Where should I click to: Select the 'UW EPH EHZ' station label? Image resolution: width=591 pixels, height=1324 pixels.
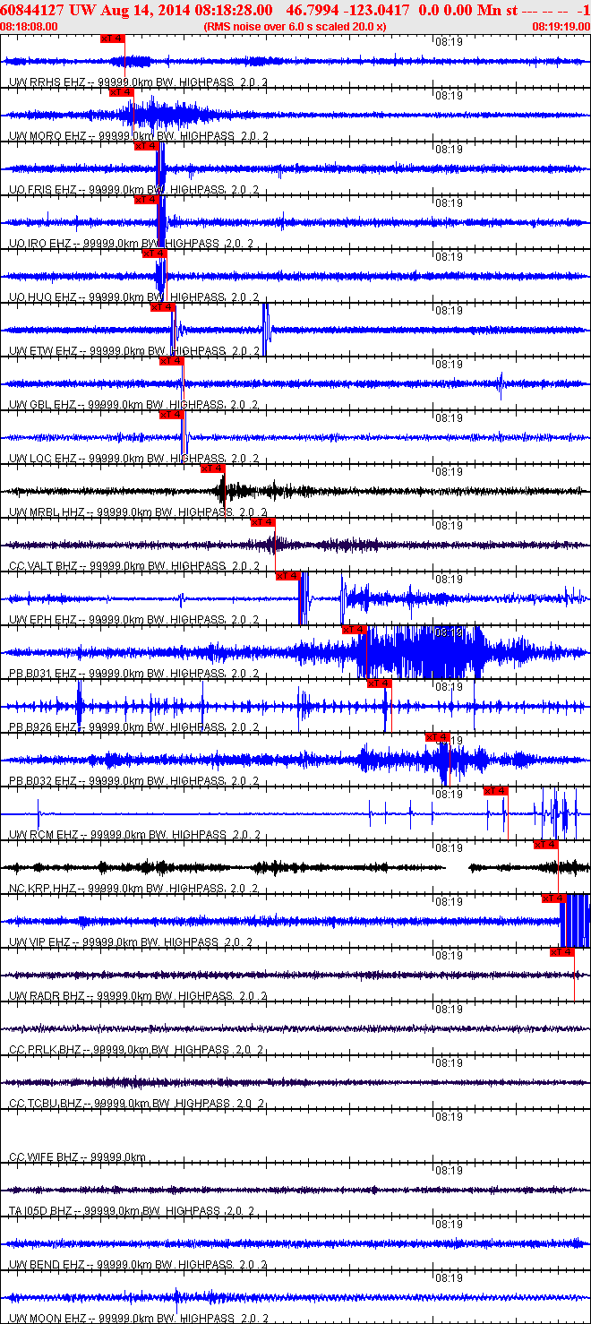tap(43, 620)
